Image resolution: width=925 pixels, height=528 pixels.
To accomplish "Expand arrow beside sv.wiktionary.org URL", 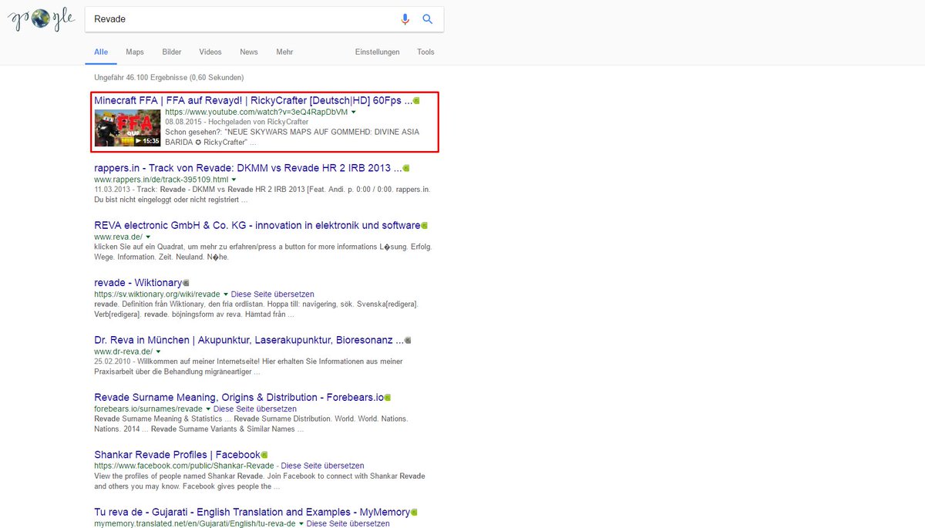I will coord(226,294).
